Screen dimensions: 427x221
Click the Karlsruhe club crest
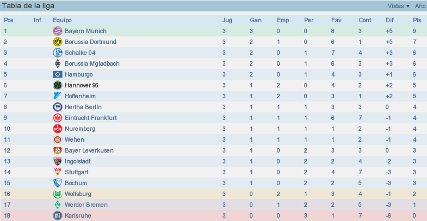click(58, 216)
